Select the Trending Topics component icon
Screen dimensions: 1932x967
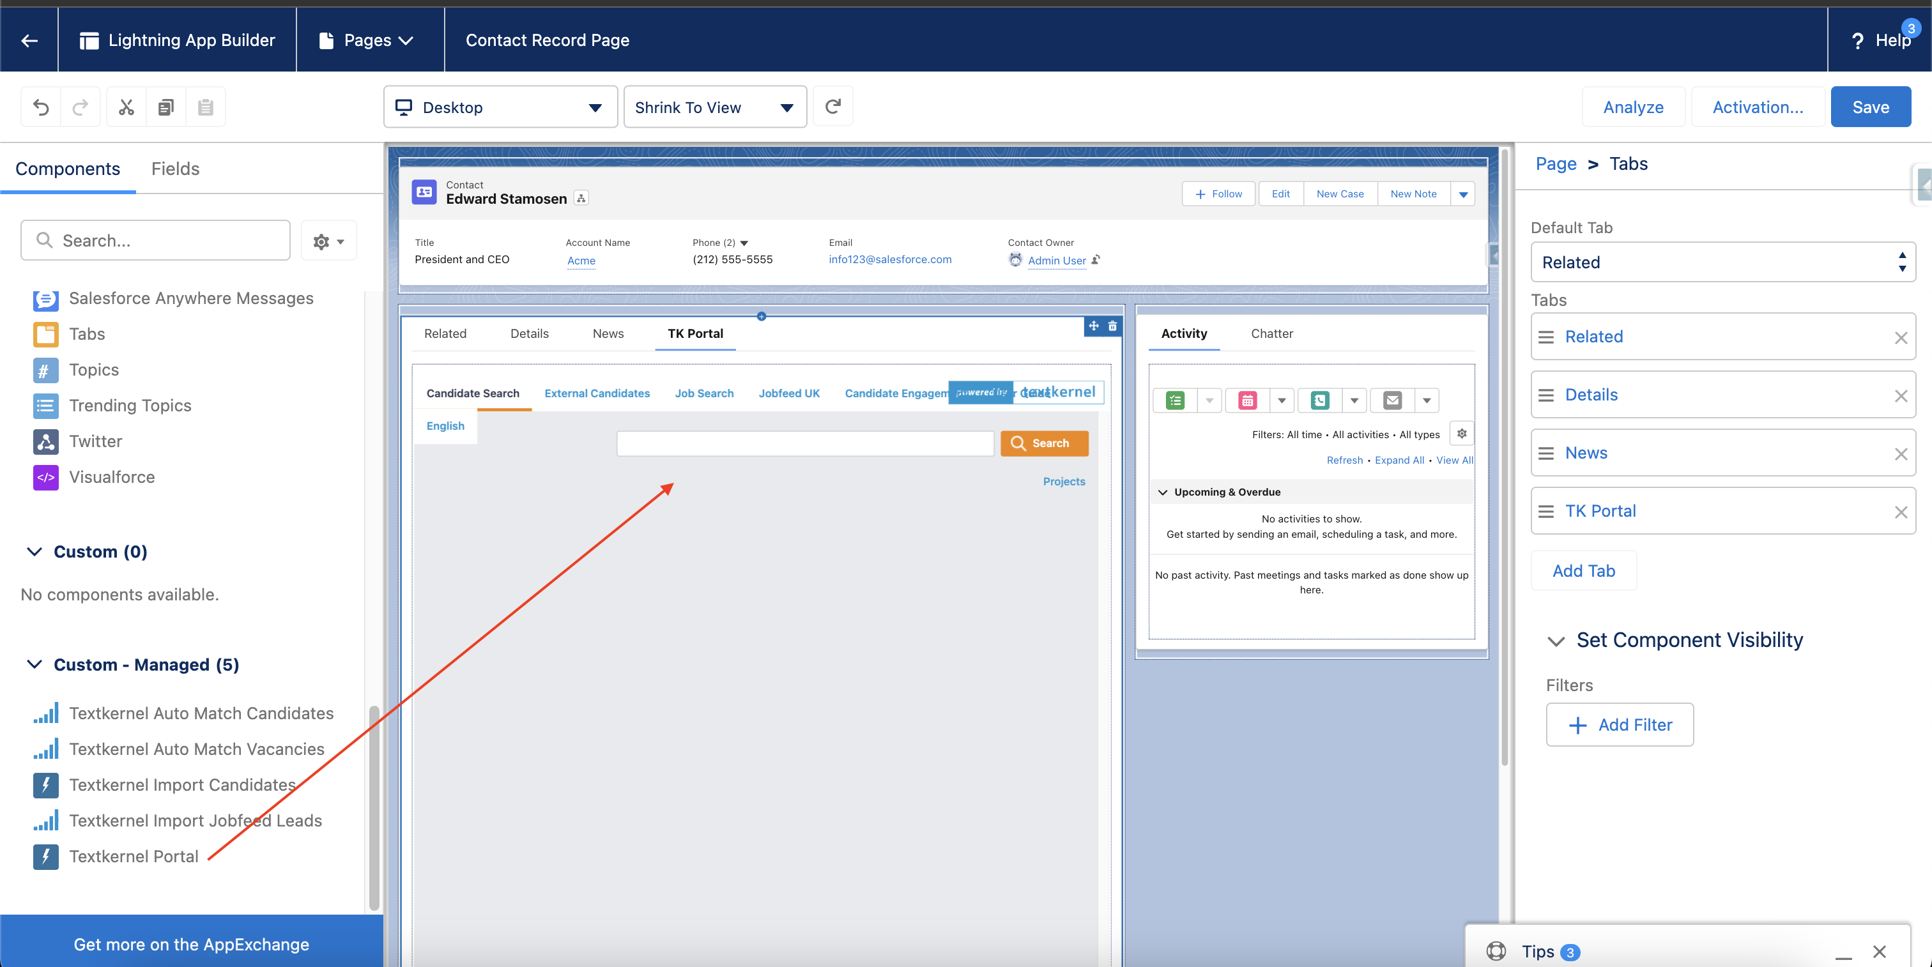coord(46,406)
